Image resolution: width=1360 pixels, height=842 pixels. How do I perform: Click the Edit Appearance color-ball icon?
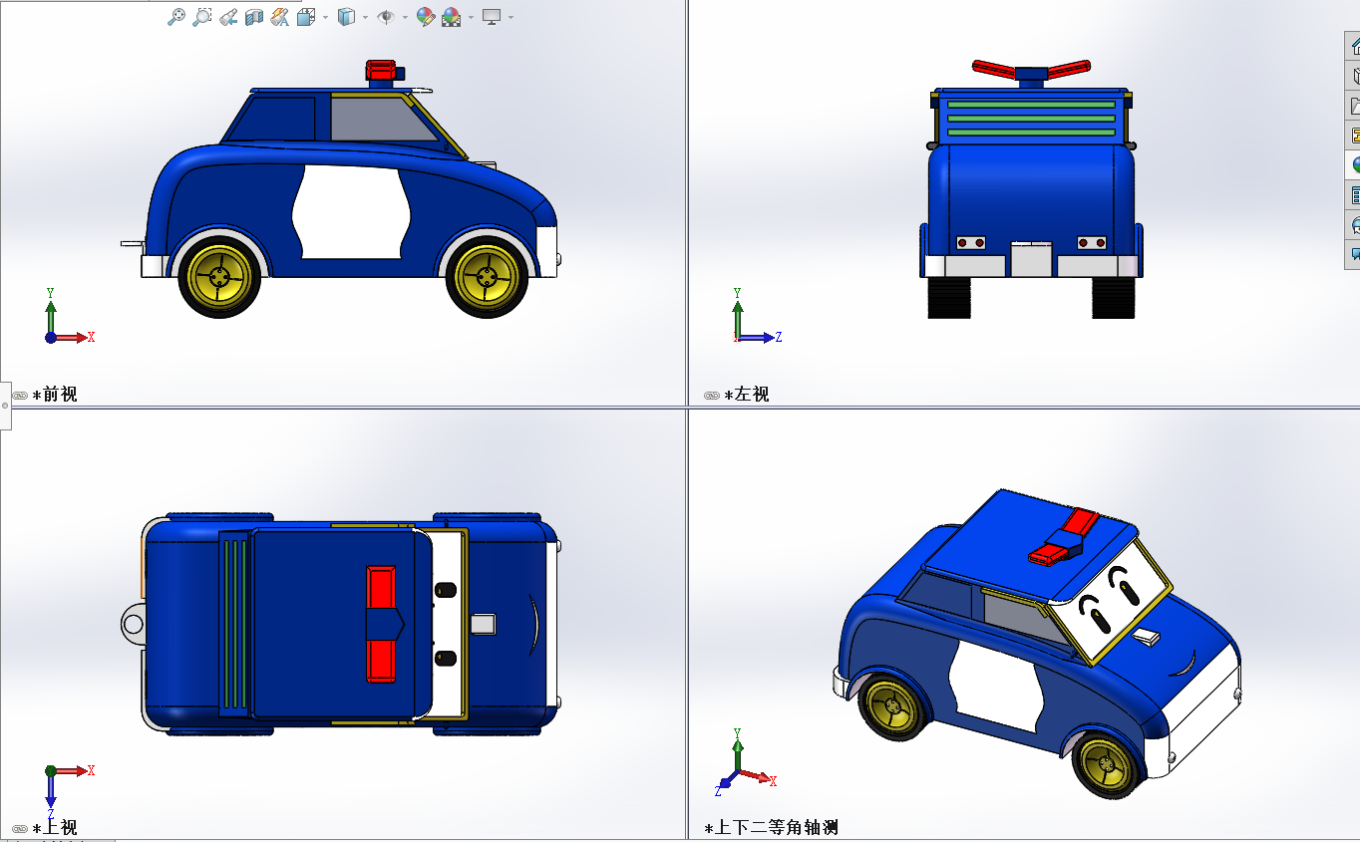pyautogui.click(x=426, y=17)
